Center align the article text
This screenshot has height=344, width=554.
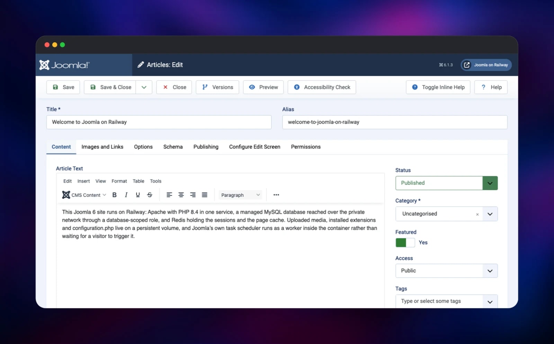181,195
